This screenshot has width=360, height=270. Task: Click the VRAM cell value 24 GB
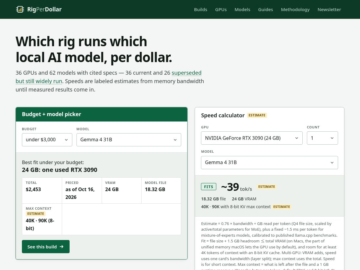coord(112,189)
